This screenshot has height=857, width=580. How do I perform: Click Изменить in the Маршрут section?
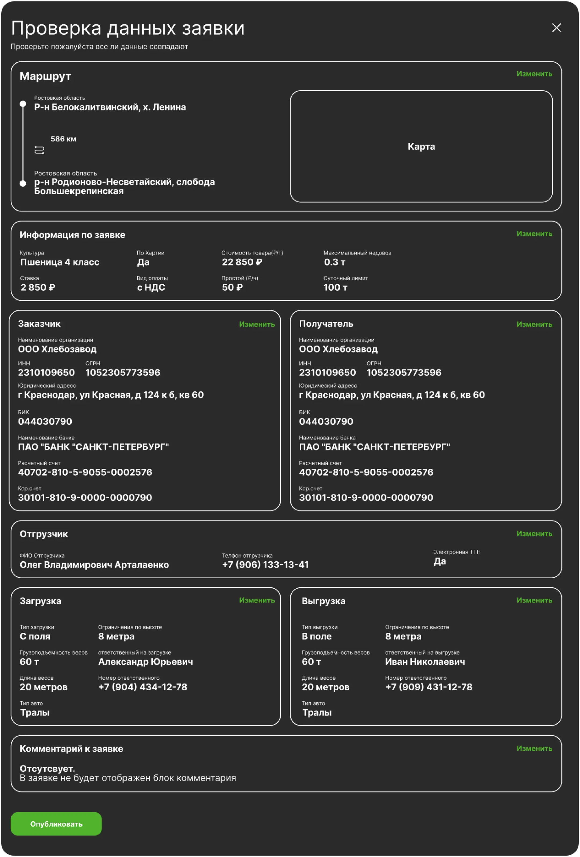[534, 74]
